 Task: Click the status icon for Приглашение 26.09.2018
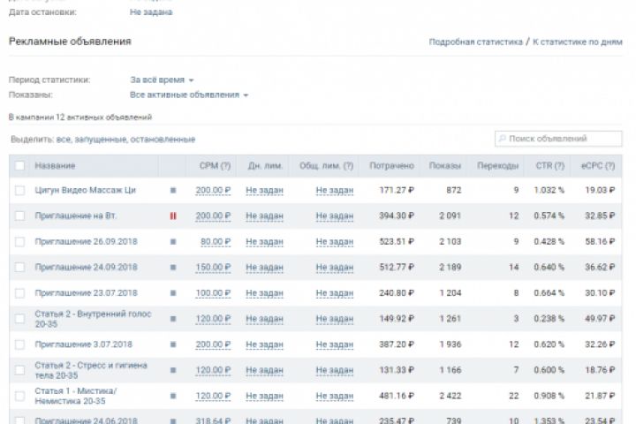[x=173, y=241]
